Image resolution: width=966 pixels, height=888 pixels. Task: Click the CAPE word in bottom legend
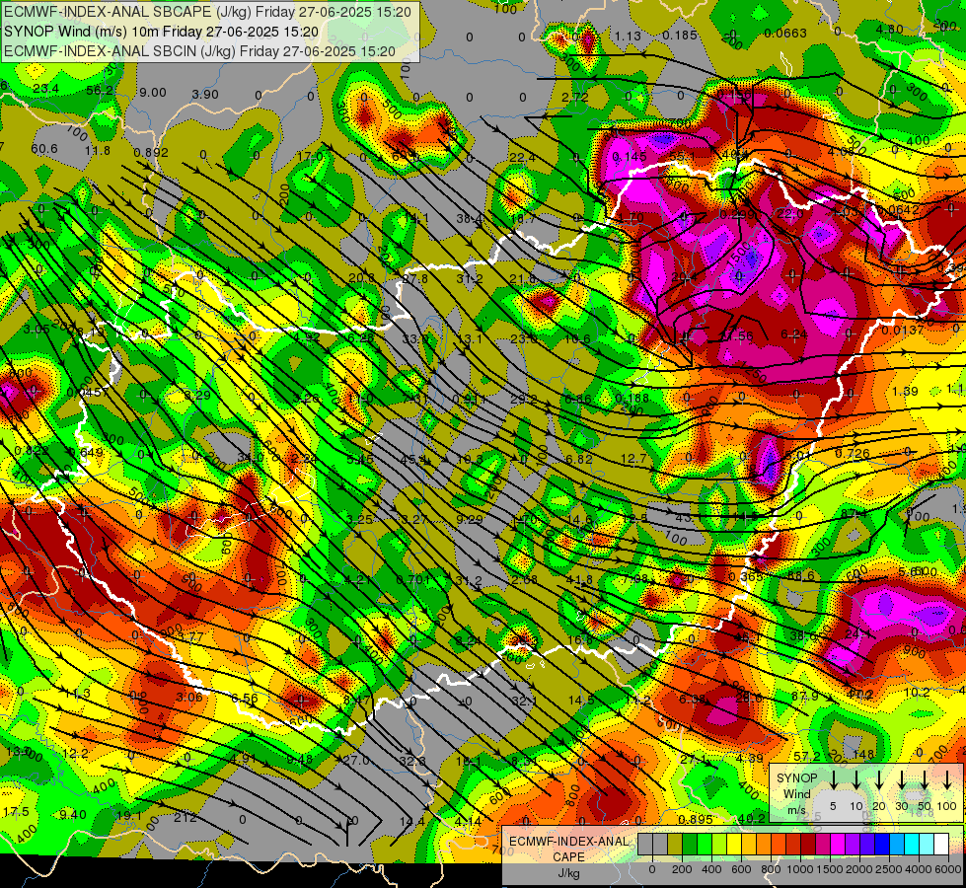tap(568, 857)
